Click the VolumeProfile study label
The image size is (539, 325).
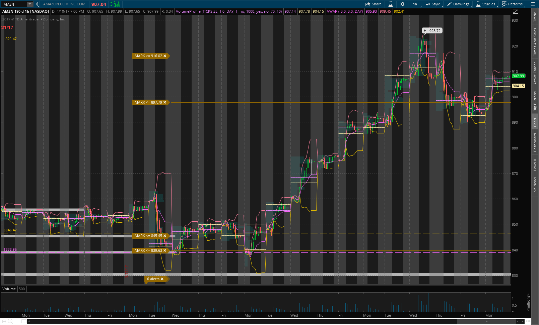(229, 11)
